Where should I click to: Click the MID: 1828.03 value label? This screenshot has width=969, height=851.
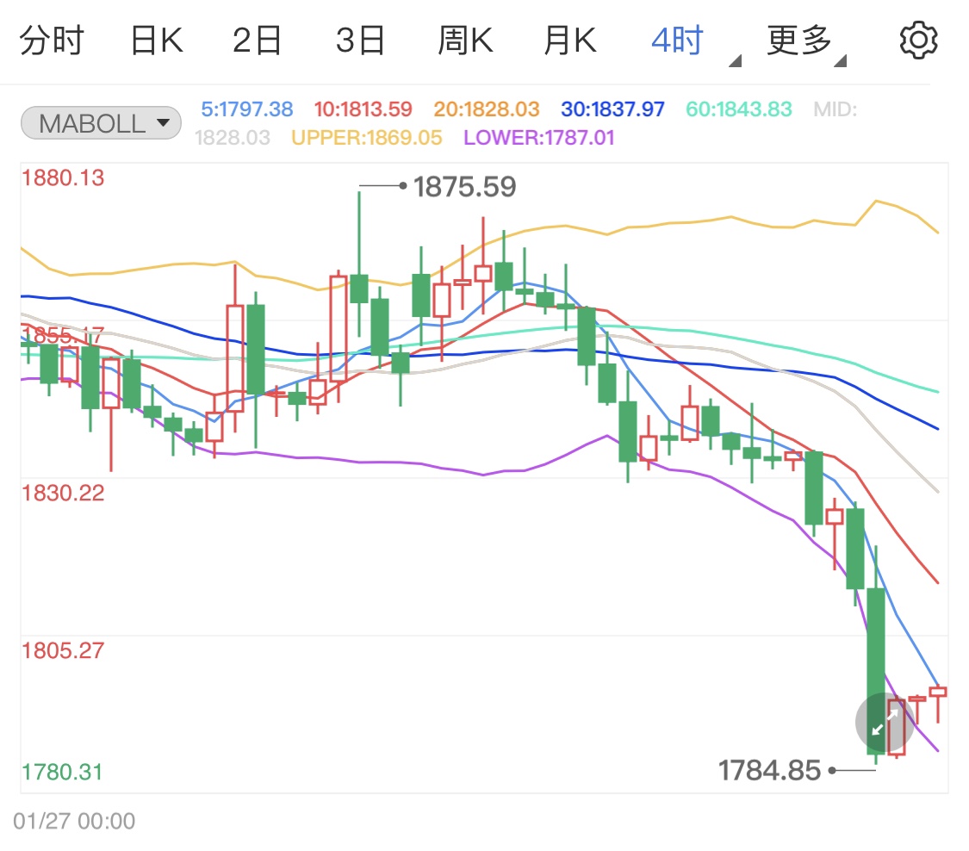click(x=525, y=124)
